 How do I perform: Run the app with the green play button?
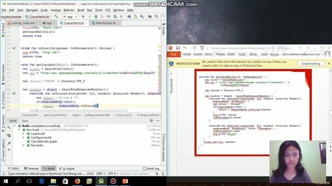point(83,17)
